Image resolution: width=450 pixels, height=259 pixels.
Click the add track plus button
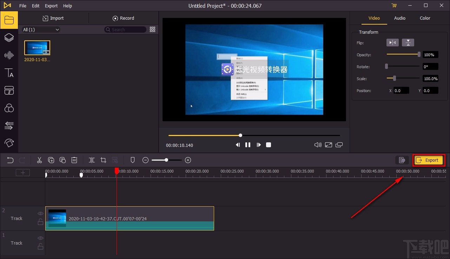(23, 173)
